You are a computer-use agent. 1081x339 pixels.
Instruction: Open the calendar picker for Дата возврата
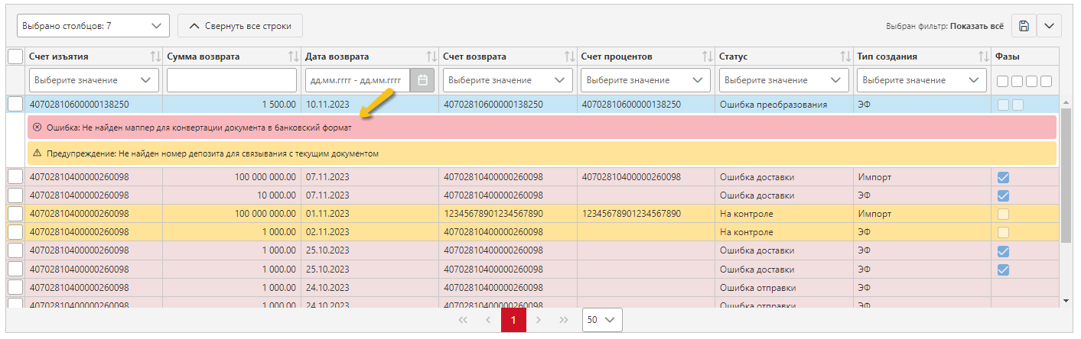point(423,79)
